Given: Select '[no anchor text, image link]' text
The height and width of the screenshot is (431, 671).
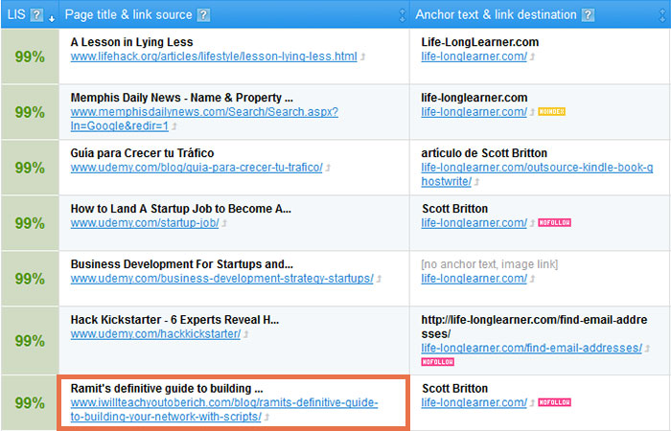Looking at the screenshot, I should point(490,264).
